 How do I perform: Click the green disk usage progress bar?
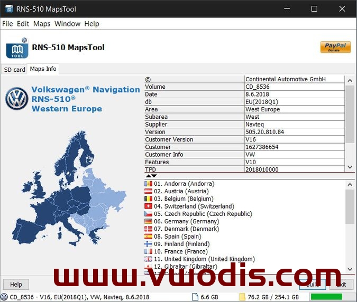tap(326, 297)
